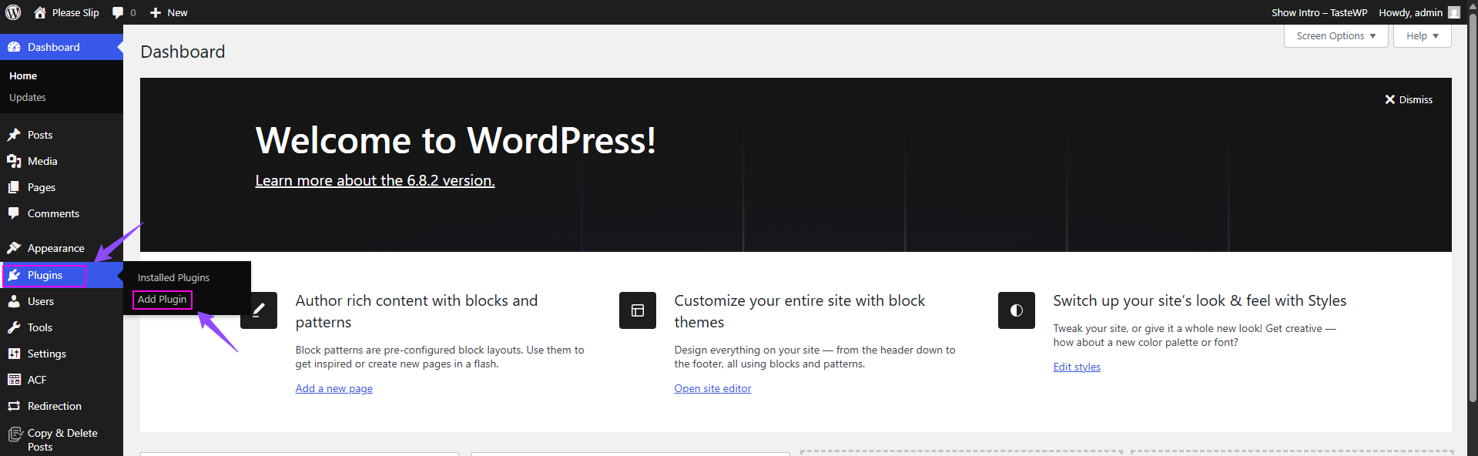Click the Add a new page link
Screen dimensions: 1478x456
(334, 388)
